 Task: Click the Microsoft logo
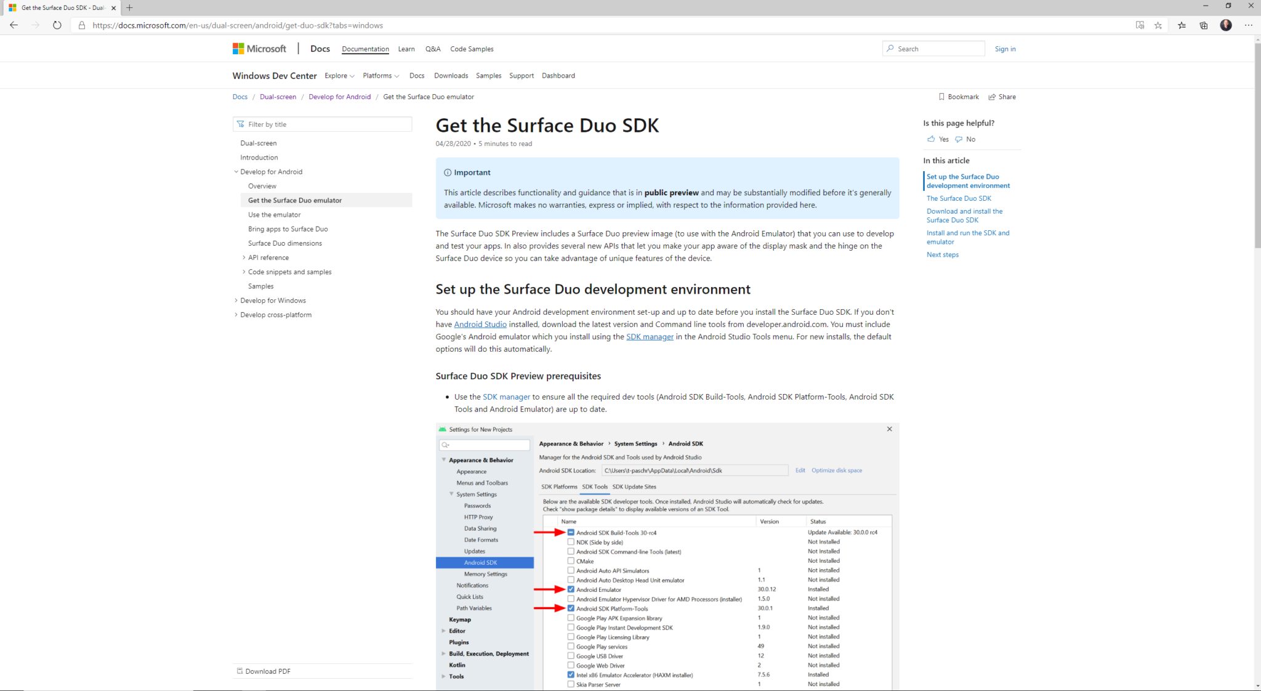(259, 48)
